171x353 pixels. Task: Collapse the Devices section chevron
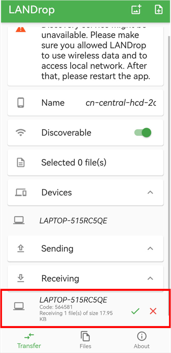[150, 192]
